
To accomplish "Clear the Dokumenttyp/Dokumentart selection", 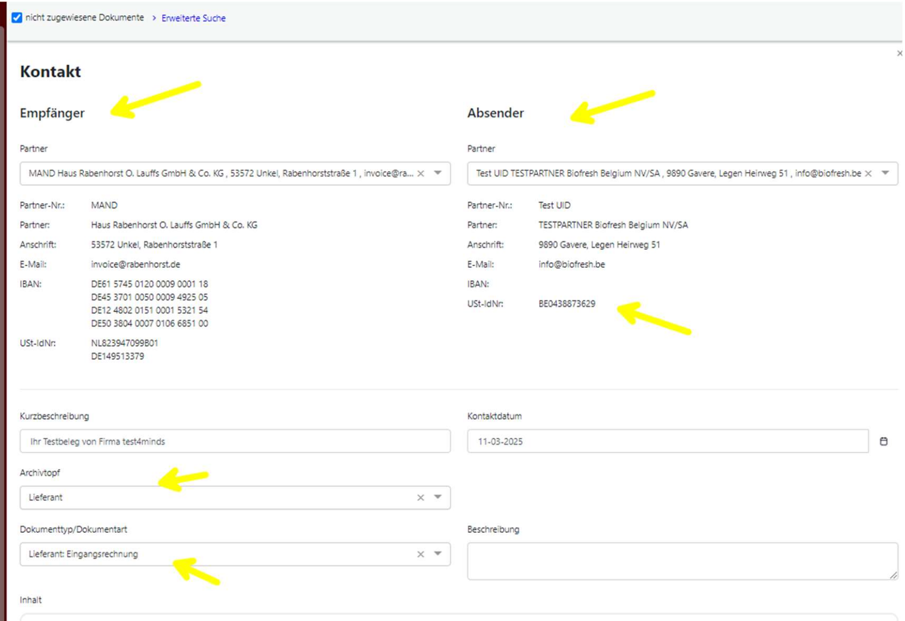I will click(x=421, y=554).
